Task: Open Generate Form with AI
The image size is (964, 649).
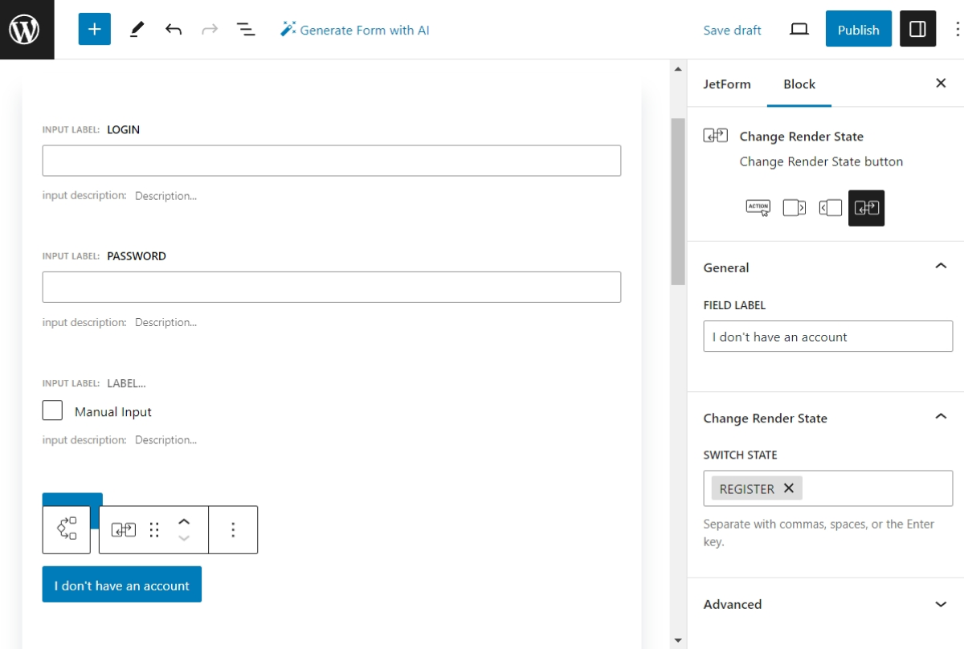Action: point(355,29)
